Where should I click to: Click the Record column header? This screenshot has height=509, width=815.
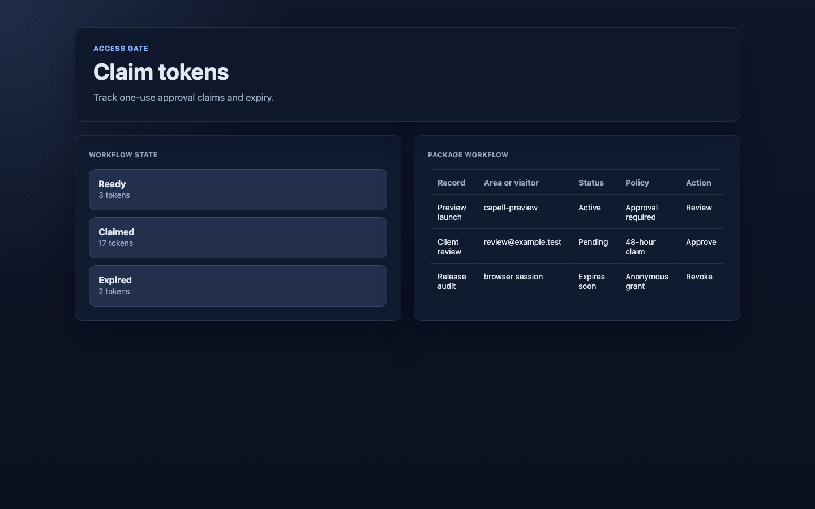tap(451, 183)
